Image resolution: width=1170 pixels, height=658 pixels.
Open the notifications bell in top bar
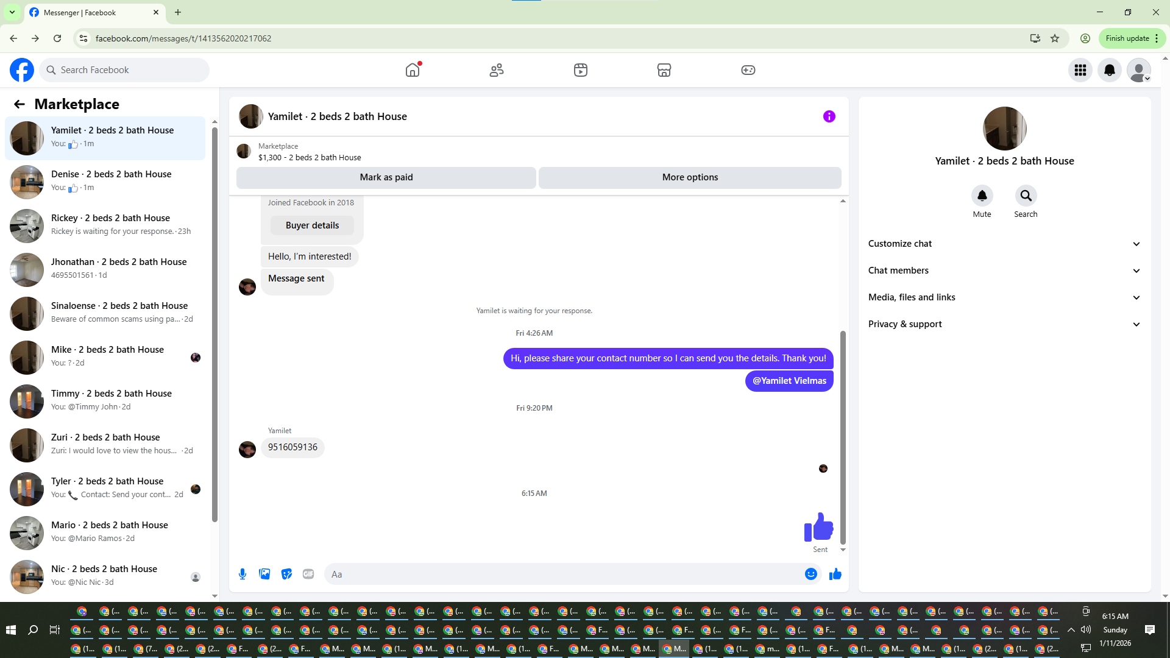1110,70
